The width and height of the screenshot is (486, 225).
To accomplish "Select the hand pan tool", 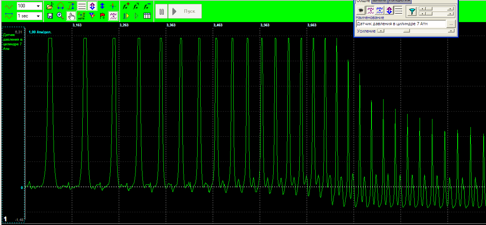I will [x=71, y=16].
